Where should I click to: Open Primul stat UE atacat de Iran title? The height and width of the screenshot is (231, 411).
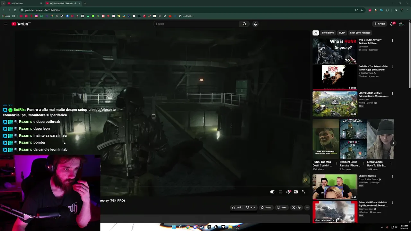(373, 204)
